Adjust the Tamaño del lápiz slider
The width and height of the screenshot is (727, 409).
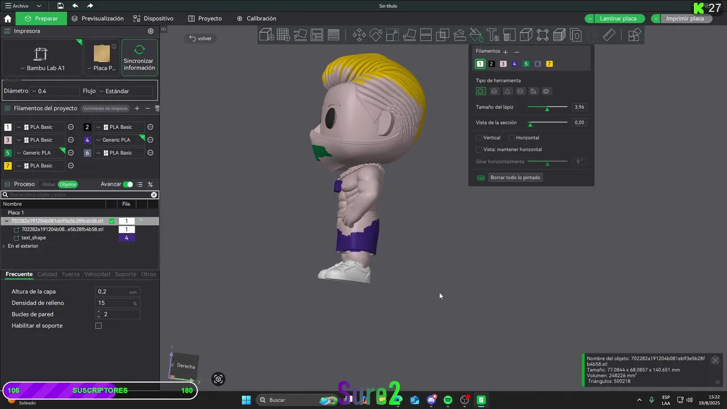(548, 107)
